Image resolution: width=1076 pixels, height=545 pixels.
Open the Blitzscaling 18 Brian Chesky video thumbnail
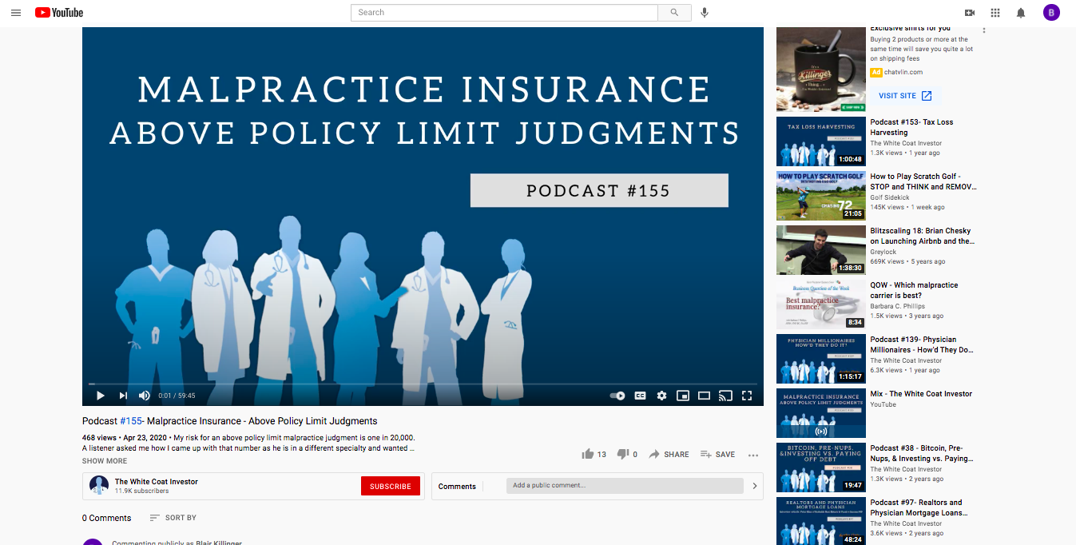point(820,250)
